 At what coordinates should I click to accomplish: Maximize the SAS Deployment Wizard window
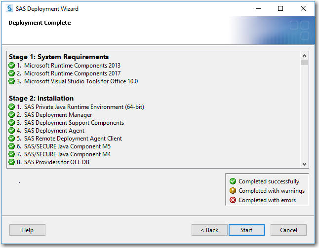point(280,8)
